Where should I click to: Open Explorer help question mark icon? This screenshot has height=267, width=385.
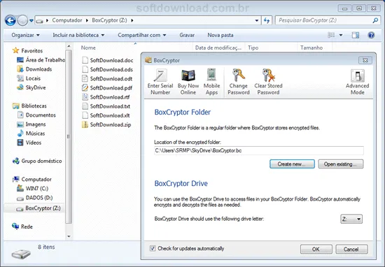371,35
